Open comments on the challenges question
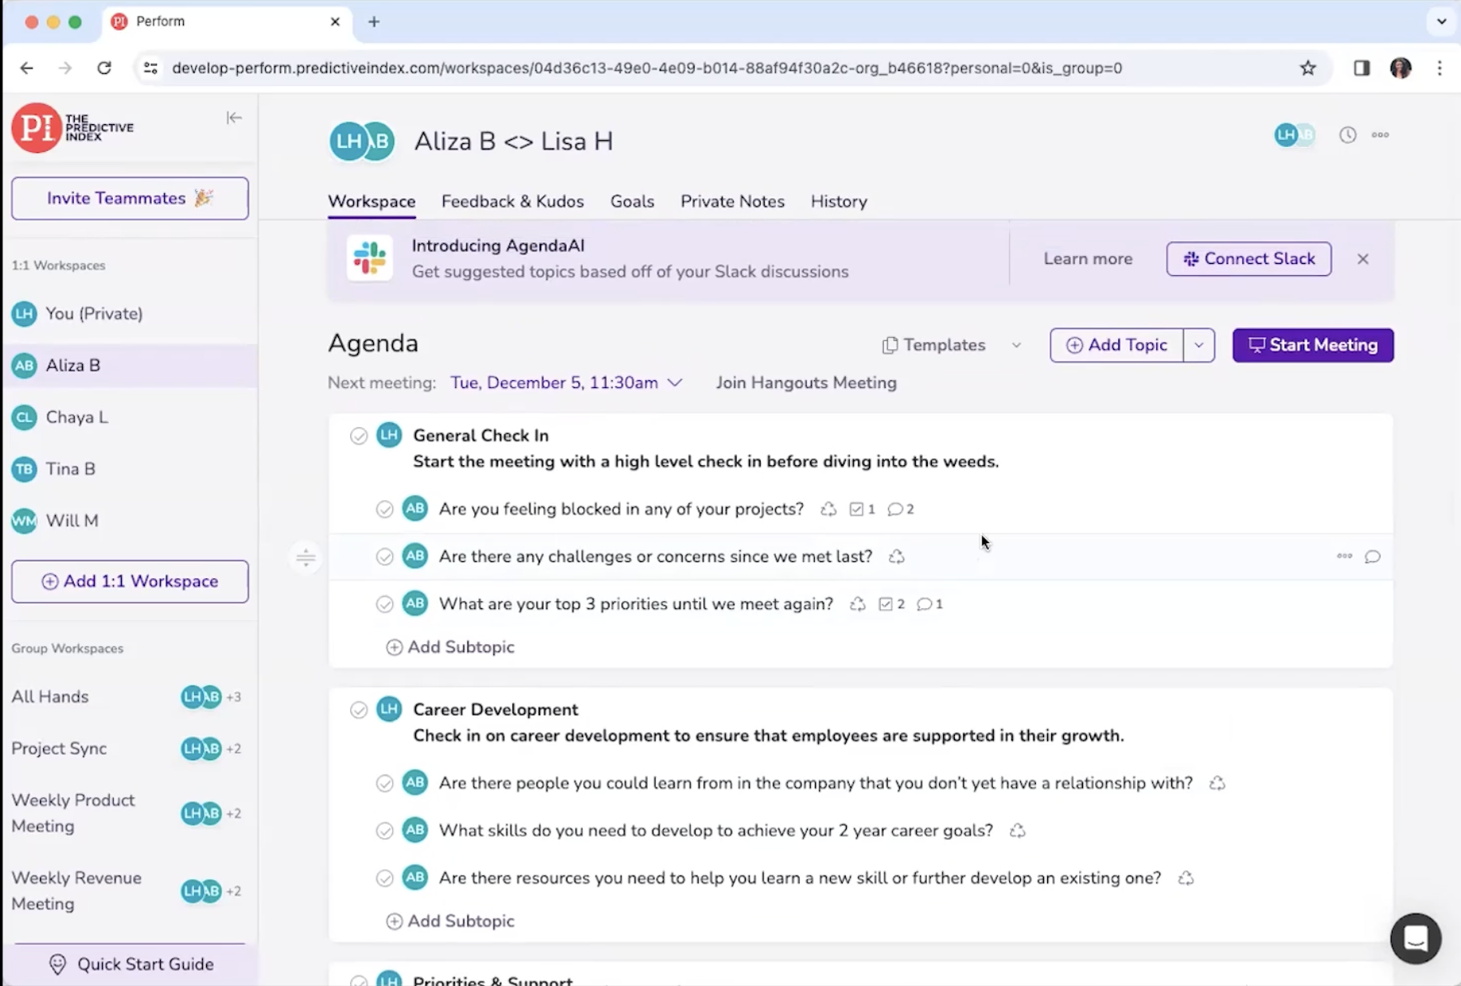 (1373, 557)
